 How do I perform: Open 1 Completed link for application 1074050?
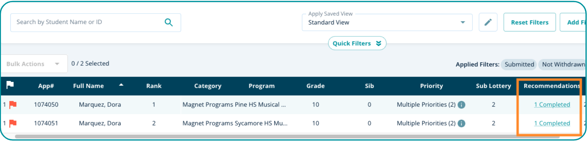[552, 105]
